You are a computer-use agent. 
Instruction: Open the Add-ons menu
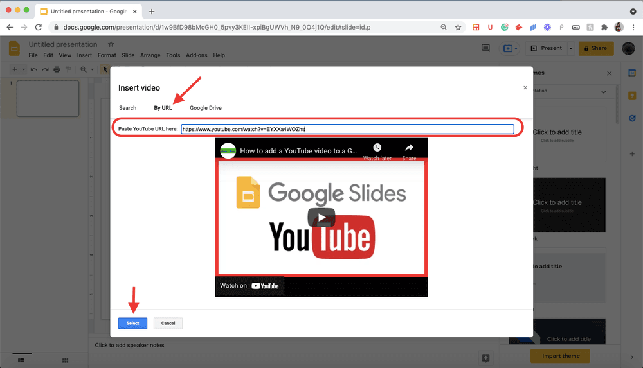196,55
